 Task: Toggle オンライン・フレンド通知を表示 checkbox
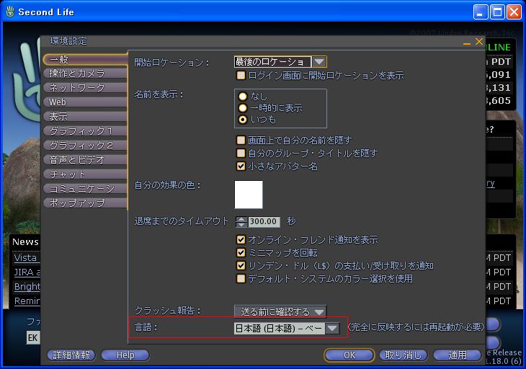(x=241, y=239)
